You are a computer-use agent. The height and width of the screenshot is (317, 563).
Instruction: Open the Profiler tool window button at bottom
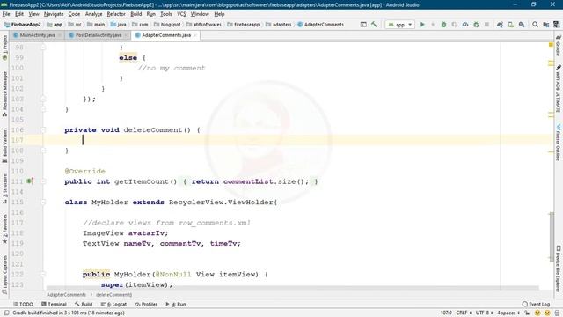[146, 304]
